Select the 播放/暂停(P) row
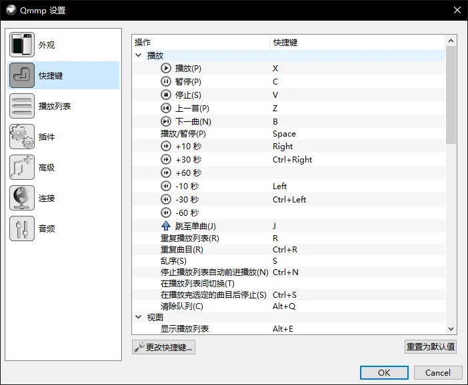Screen dimensions: 468x385 (x=289, y=134)
